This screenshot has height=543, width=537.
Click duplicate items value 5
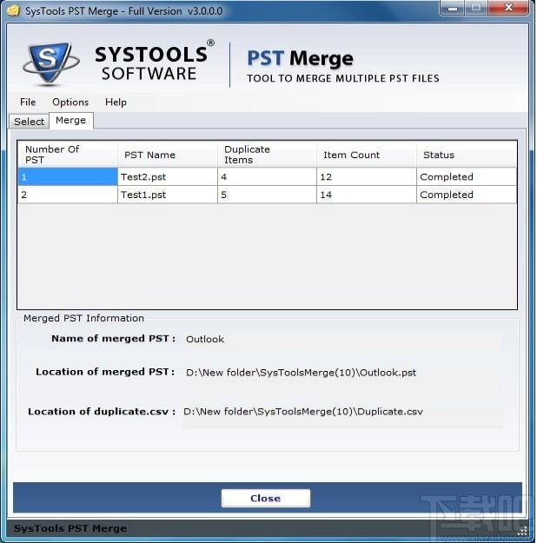[267, 195]
